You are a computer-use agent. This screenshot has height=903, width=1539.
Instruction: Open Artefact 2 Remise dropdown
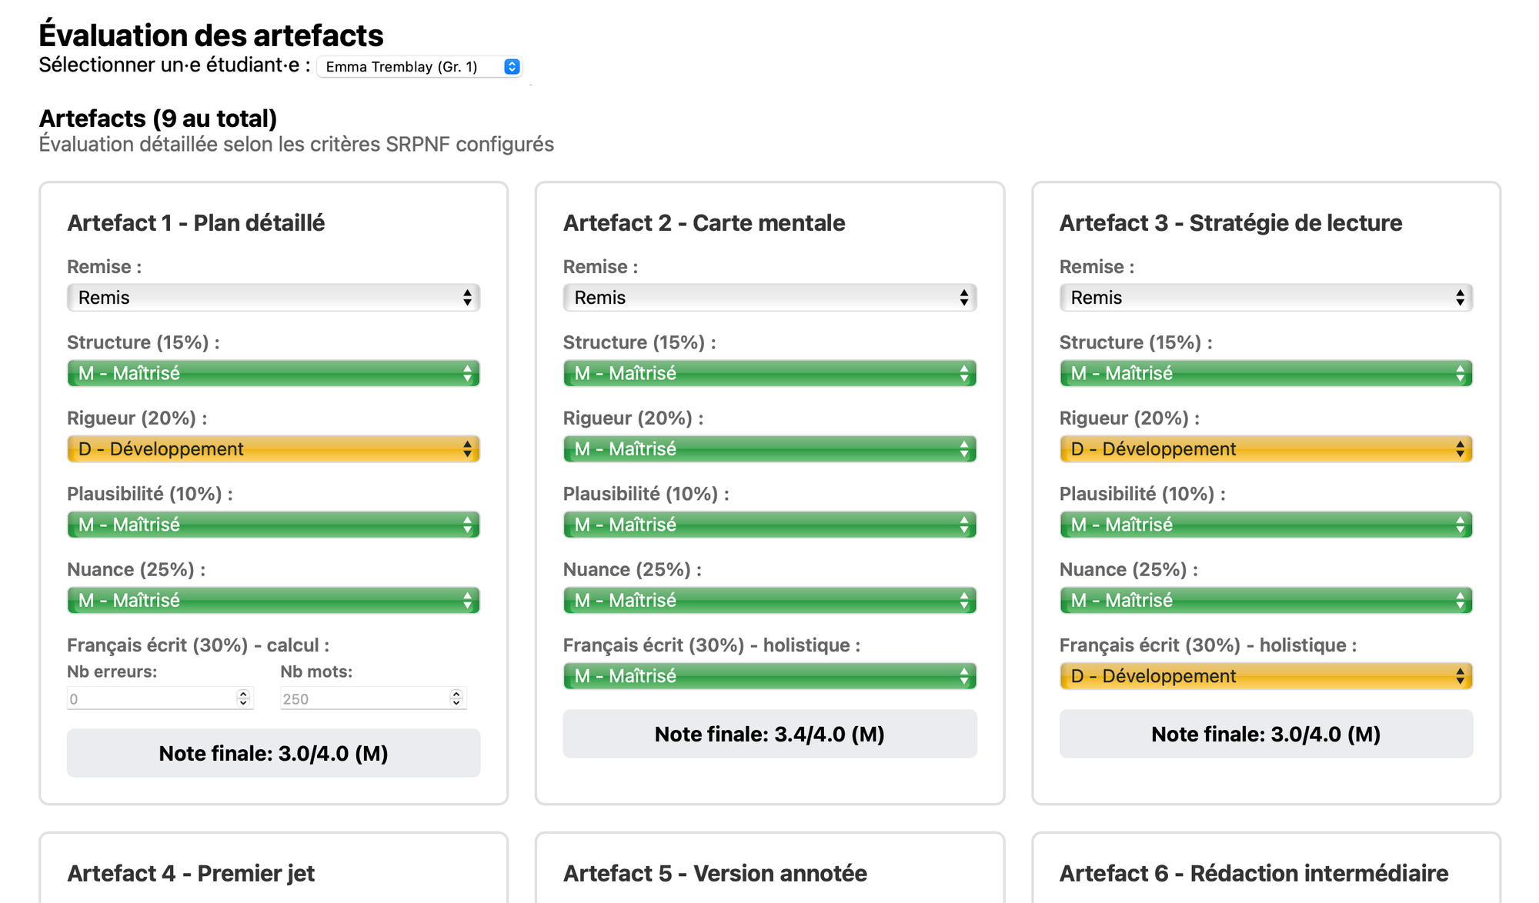point(769,298)
